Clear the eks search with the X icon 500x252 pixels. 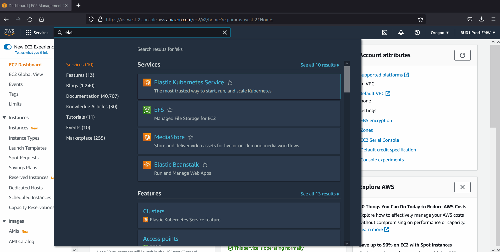(225, 32)
